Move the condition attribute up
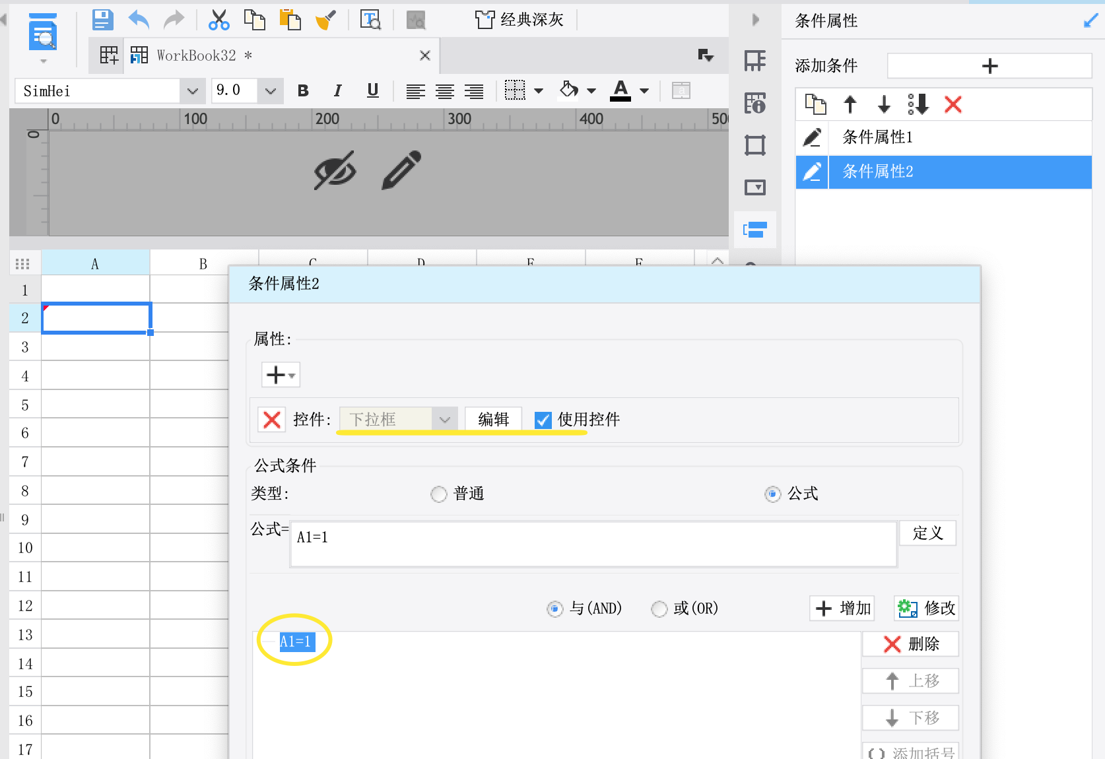This screenshot has width=1105, height=759. pyautogui.click(x=850, y=104)
